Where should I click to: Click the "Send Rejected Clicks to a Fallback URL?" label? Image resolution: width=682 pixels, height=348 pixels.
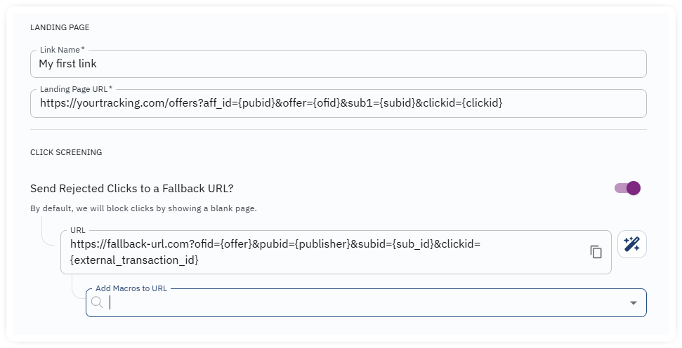click(x=132, y=189)
